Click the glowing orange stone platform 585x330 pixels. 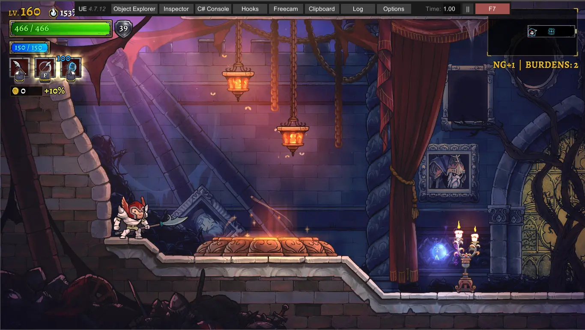tap(266, 247)
